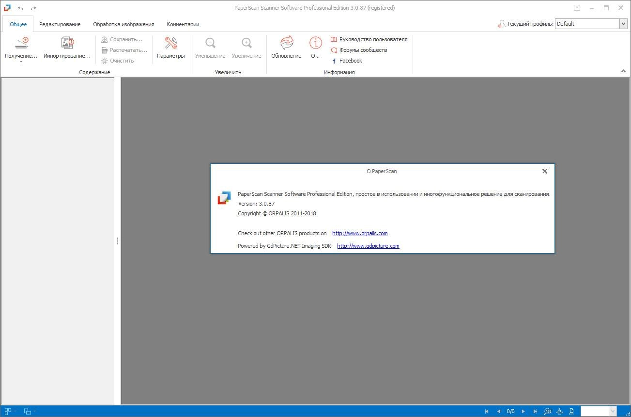The height and width of the screenshot is (417, 631).
Task: Click the zoom value input field
Action: coord(595,411)
